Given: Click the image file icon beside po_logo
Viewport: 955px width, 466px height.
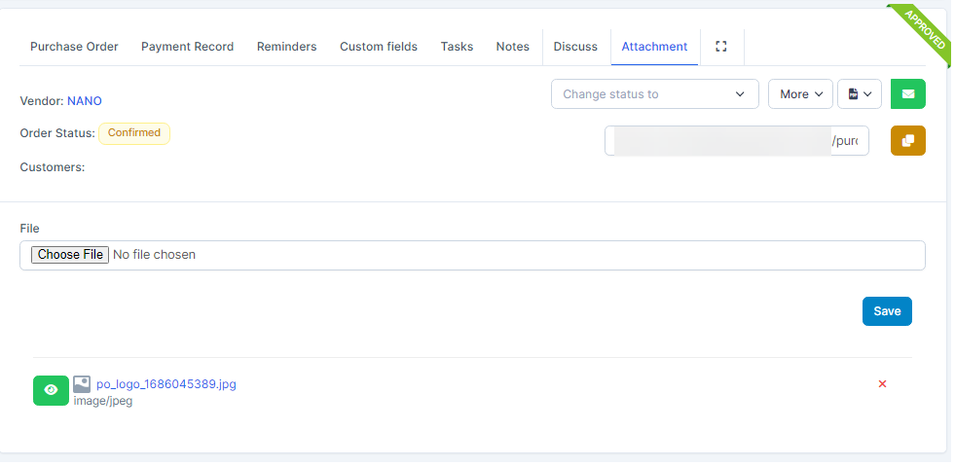Looking at the screenshot, I should pos(82,384).
